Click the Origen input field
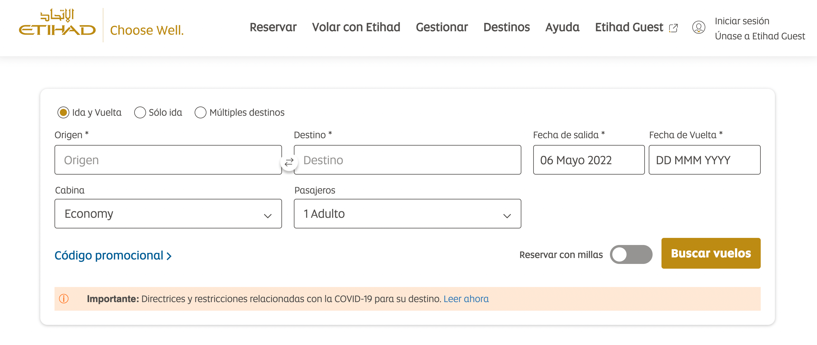This screenshot has height=345, width=817. 168,160
